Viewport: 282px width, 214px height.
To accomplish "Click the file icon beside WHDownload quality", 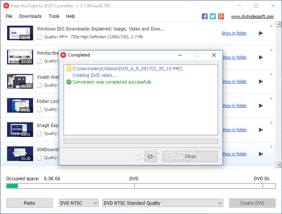I will point(39,158).
